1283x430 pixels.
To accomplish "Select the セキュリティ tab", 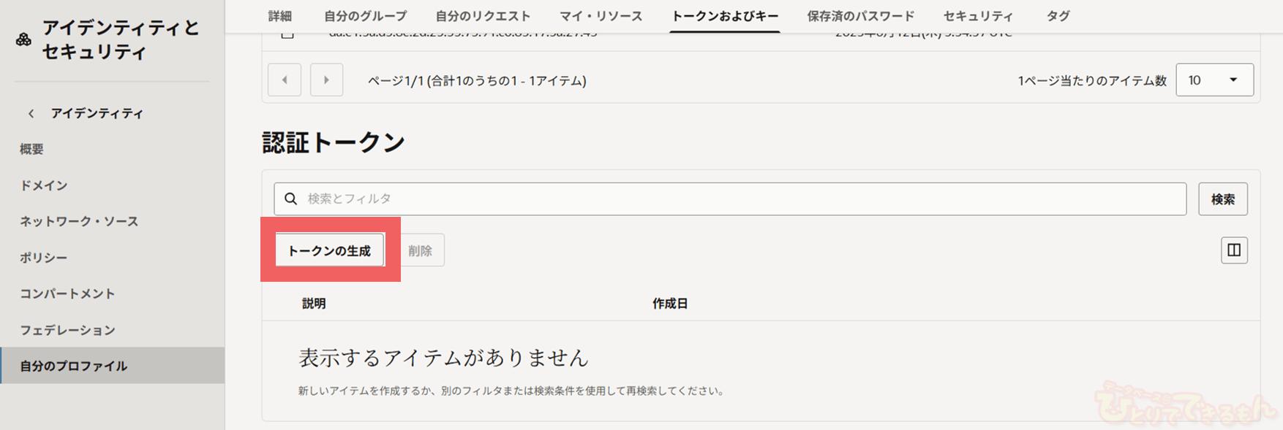I will pyautogui.click(x=978, y=16).
